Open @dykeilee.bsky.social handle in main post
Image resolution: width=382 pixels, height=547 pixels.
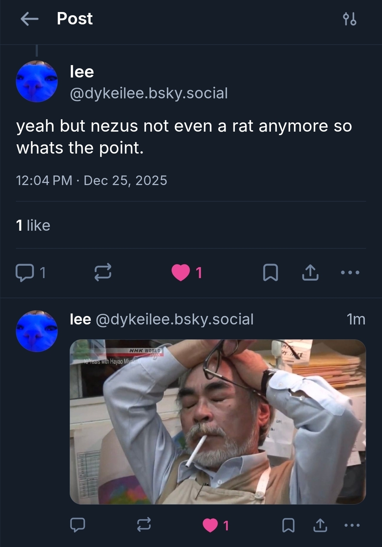tap(149, 93)
